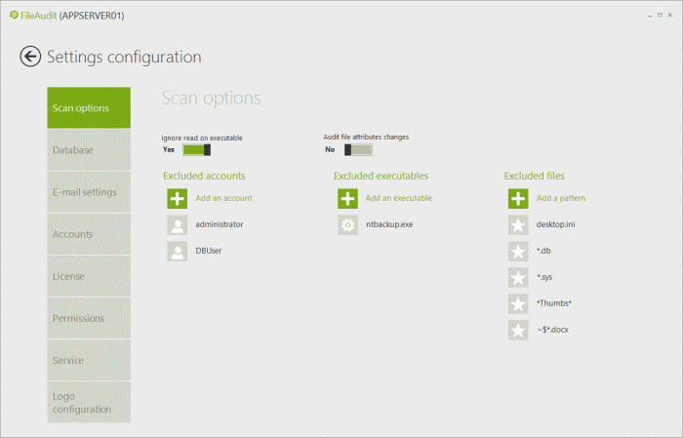Select the desktop.ini pattern text

[x=555, y=224]
